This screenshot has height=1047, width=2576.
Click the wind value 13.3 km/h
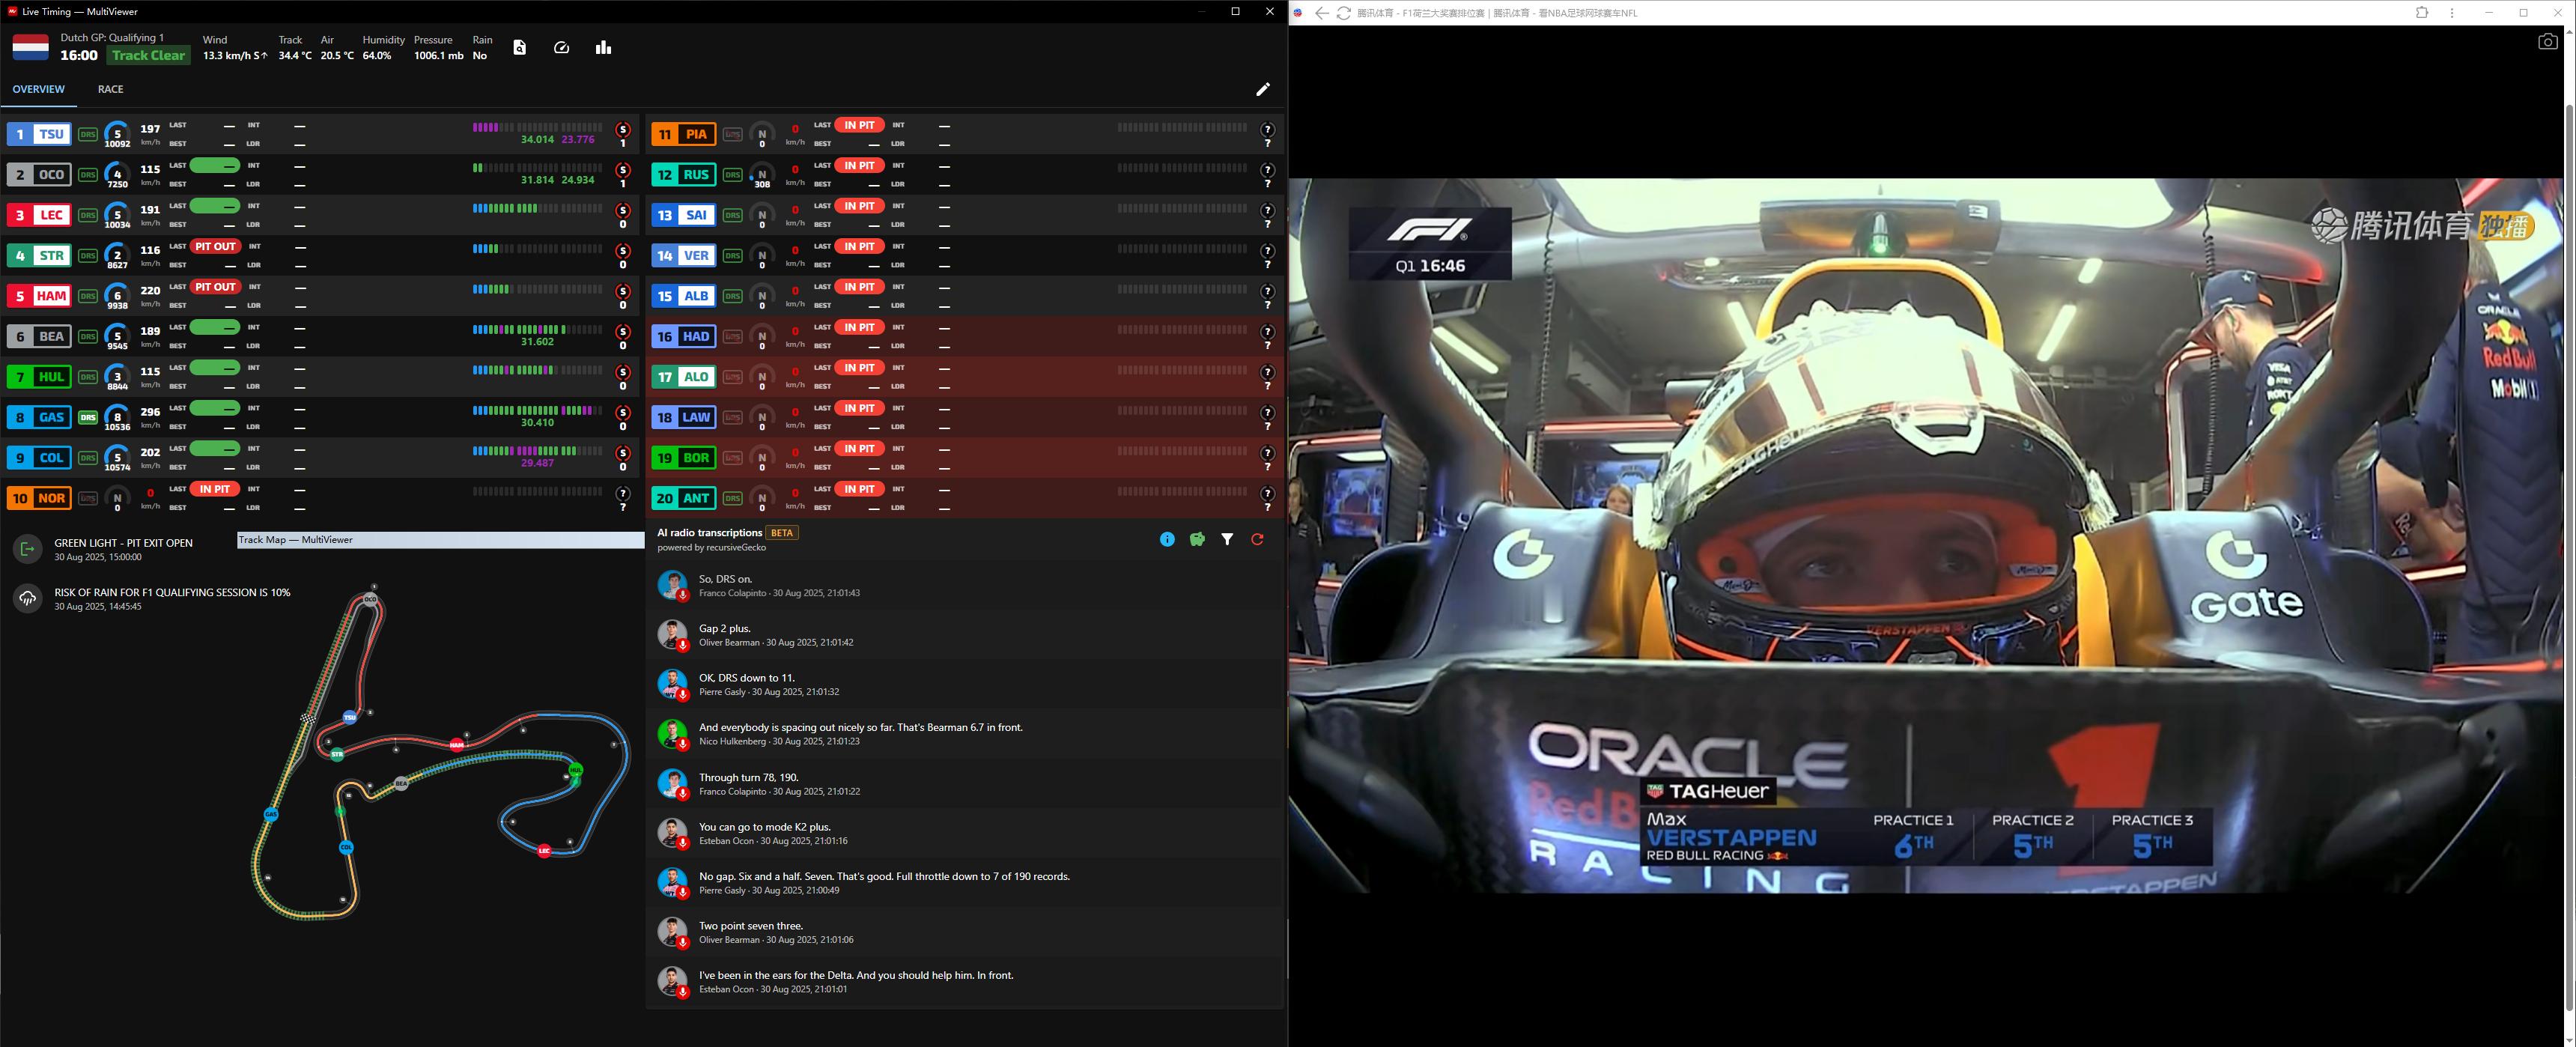coord(235,56)
